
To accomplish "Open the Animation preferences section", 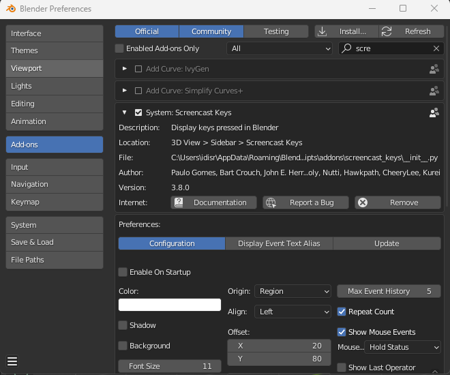I will click(x=55, y=121).
